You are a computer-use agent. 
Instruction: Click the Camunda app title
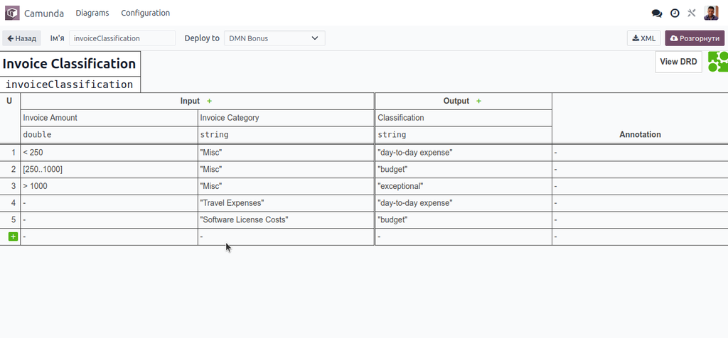[x=44, y=13]
